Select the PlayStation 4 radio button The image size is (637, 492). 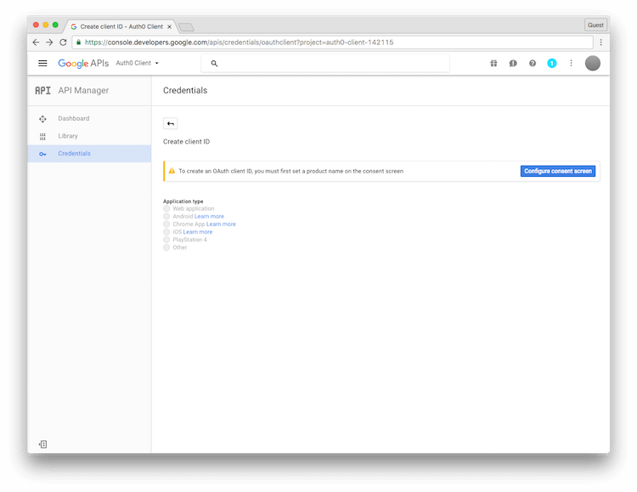click(x=166, y=240)
